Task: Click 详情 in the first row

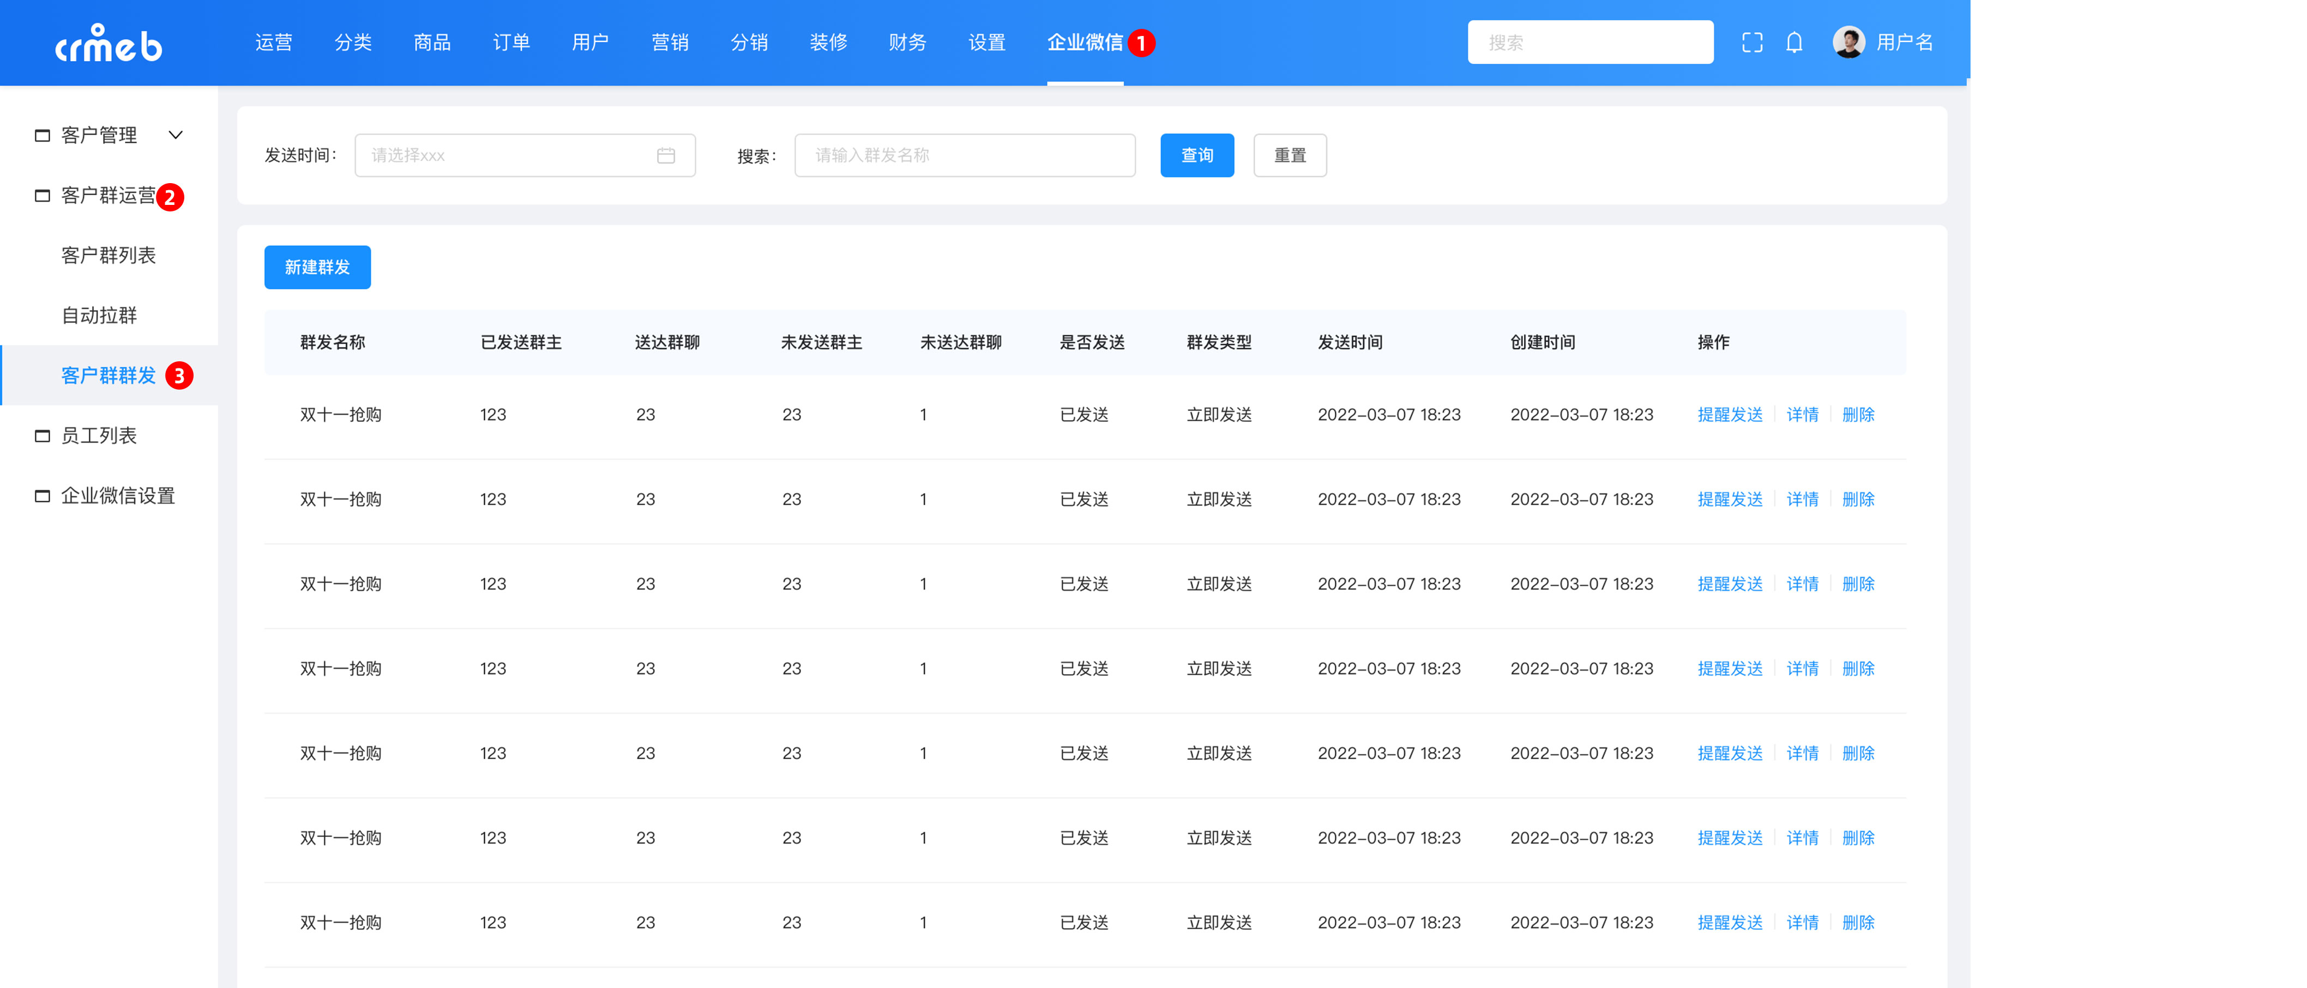Action: pos(1802,414)
